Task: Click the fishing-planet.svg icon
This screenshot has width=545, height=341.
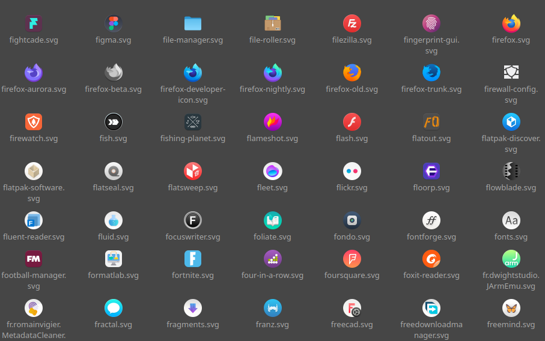Action: coord(193,122)
